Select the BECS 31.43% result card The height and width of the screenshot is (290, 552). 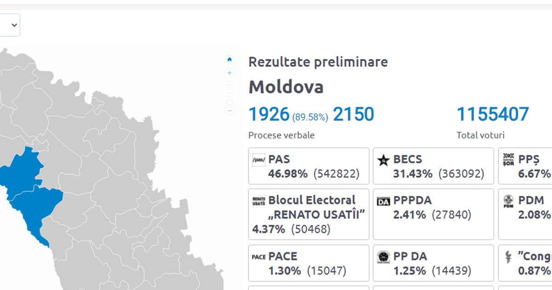(433, 166)
